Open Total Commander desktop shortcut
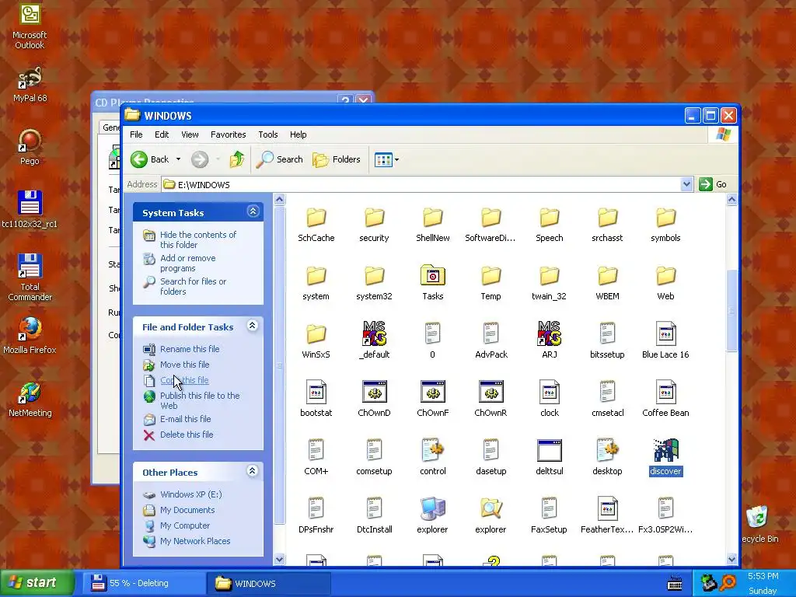The height and width of the screenshot is (597, 796). 30,278
